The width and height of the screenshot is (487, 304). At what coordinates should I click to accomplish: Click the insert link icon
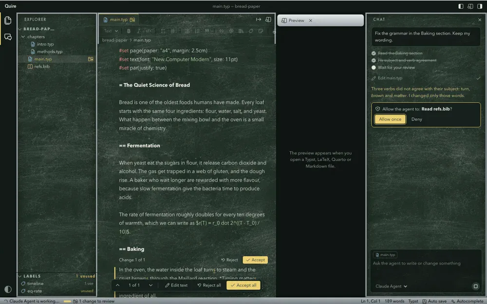pyautogui.click(x=221, y=31)
